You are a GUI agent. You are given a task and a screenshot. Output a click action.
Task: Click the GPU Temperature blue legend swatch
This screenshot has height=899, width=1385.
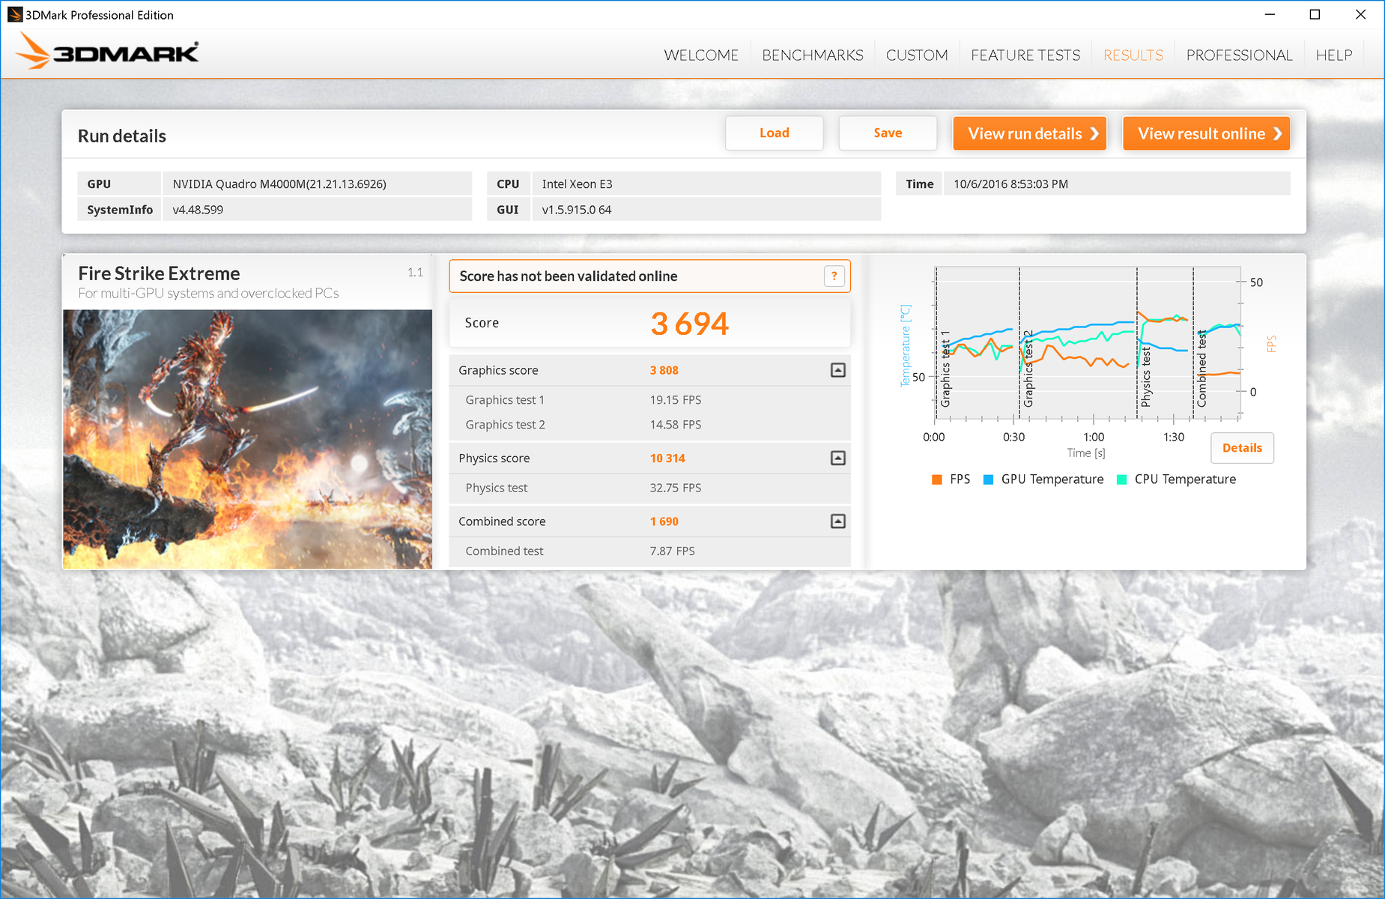click(x=988, y=479)
